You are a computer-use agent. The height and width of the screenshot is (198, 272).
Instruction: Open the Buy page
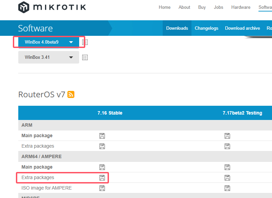(x=202, y=7)
